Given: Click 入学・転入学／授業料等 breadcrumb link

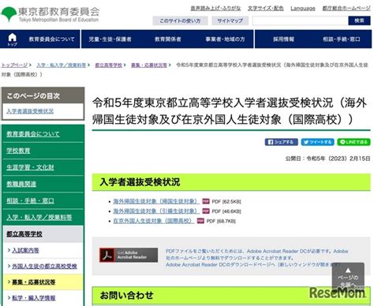Looking at the screenshot, I should pos(62,65).
